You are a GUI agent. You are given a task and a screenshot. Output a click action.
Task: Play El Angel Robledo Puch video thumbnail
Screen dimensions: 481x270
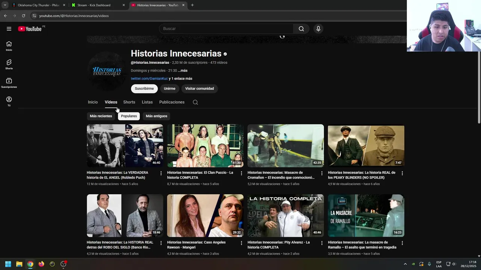tap(125, 145)
